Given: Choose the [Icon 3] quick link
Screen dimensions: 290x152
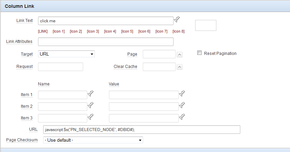Looking at the screenshot, I should (93, 31).
